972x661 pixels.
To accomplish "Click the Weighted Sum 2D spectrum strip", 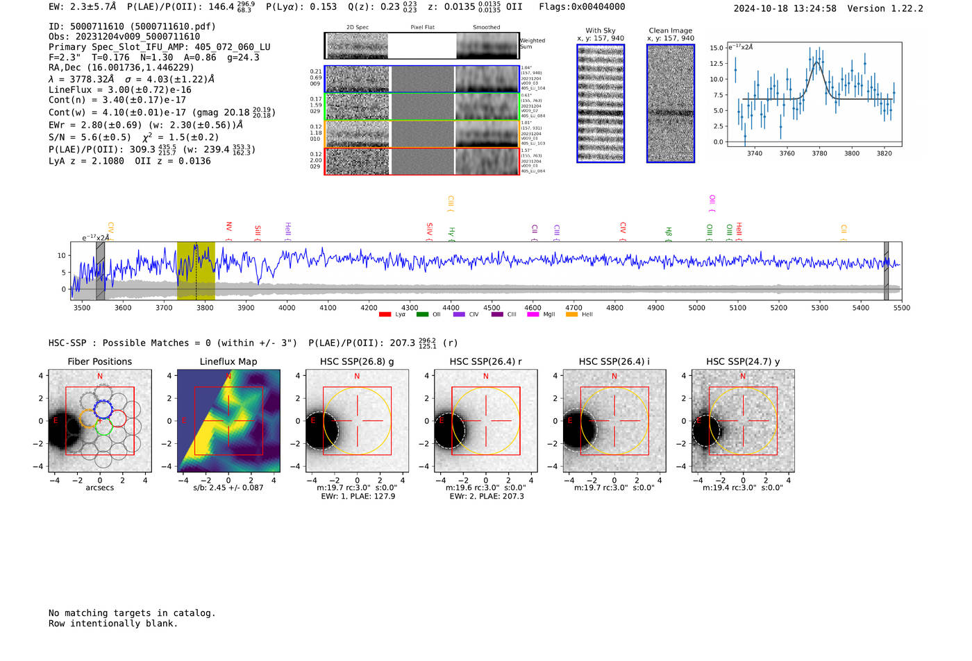I will 421,46.
